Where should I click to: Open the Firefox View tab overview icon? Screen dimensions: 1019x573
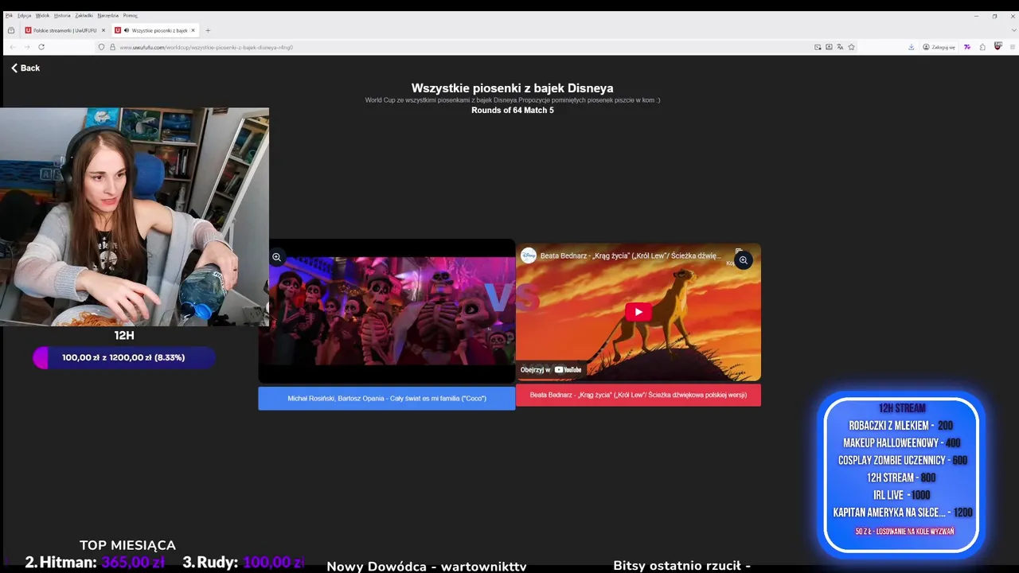(x=11, y=30)
